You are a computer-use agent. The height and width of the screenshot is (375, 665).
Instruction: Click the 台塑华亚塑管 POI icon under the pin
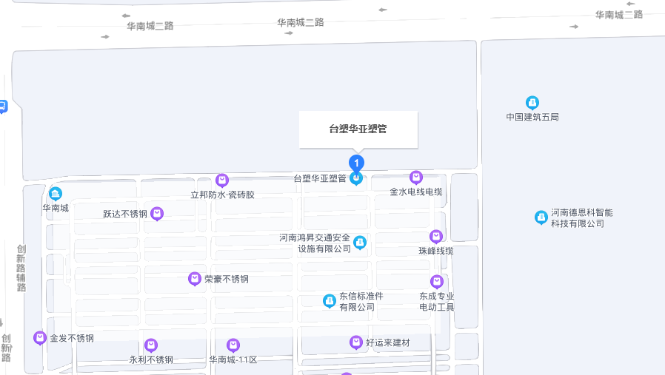pos(356,179)
